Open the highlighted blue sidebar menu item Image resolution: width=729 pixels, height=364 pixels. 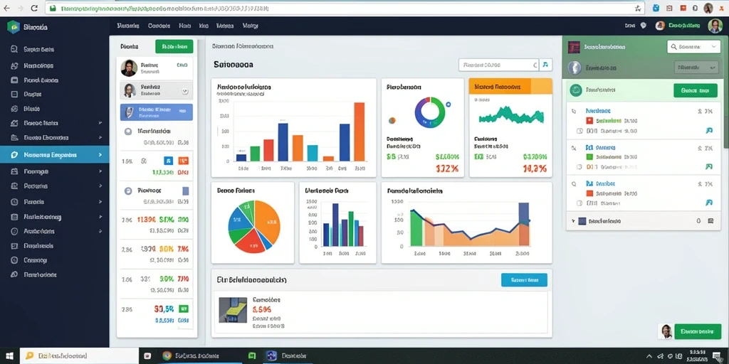pyautogui.click(x=55, y=154)
